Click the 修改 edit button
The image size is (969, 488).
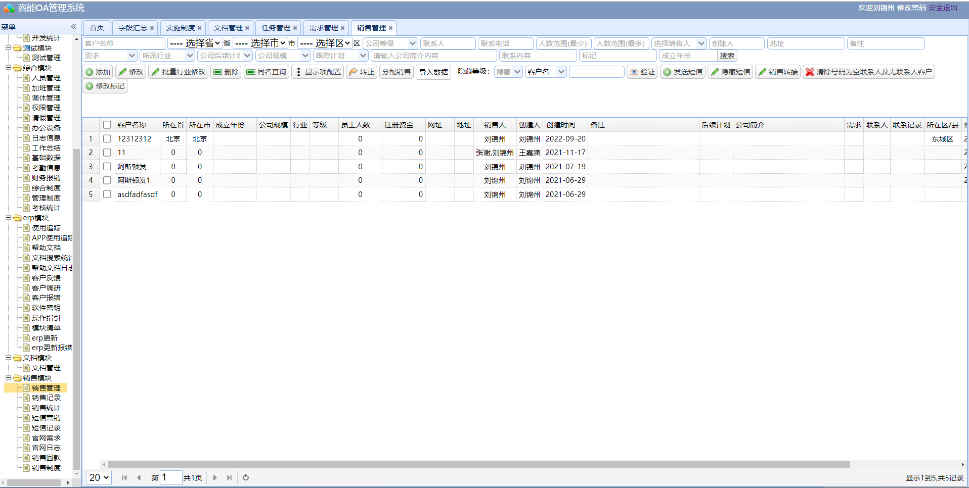tap(131, 72)
